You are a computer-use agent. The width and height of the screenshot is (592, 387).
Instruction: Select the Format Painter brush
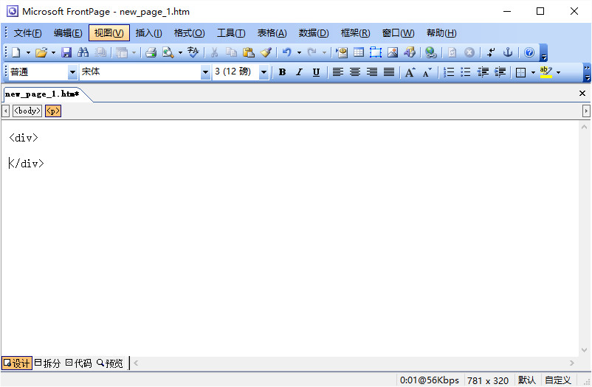[266, 52]
